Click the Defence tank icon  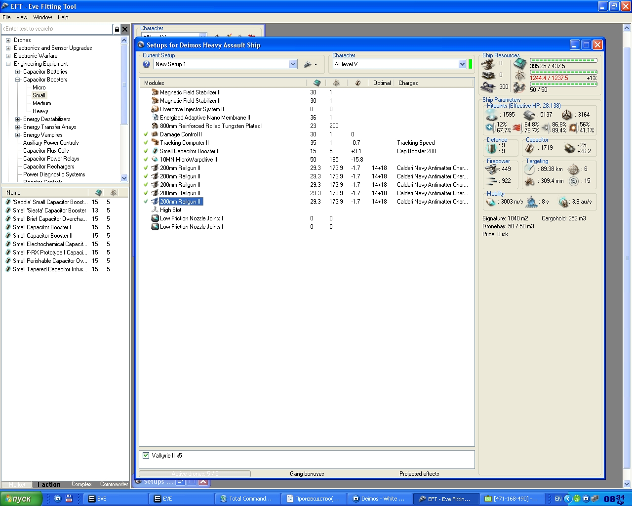tap(492, 148)
